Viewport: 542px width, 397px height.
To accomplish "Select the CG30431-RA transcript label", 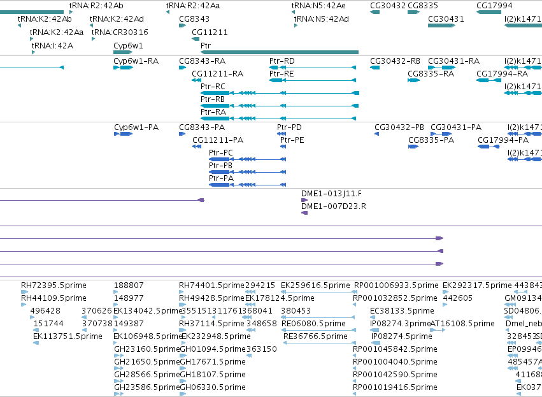I will pyautogui.click(x=454, y=61).
